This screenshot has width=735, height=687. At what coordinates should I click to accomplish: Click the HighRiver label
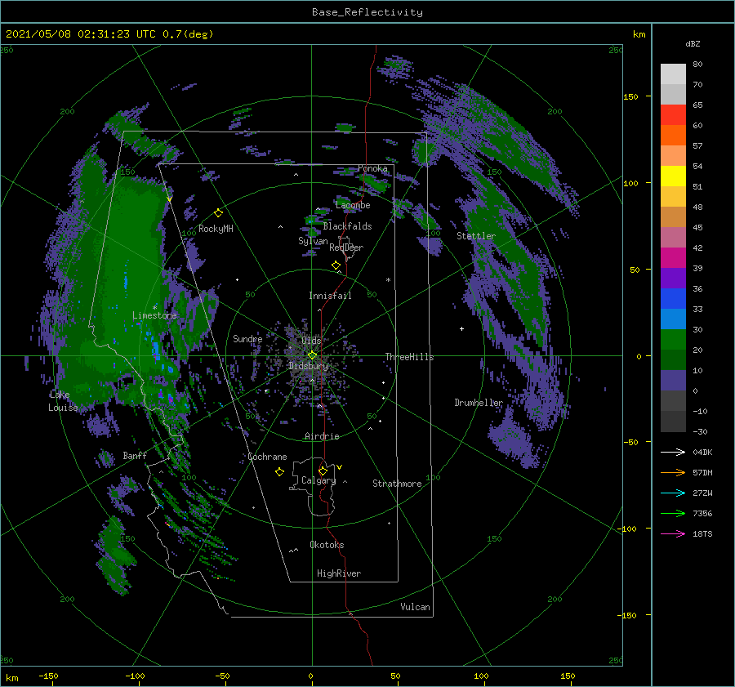(339, 573)
